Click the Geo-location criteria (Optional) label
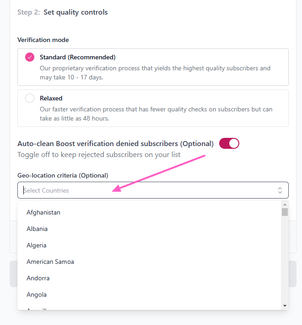The width and height of the screenshot is (302, 325). pos(63,175)
